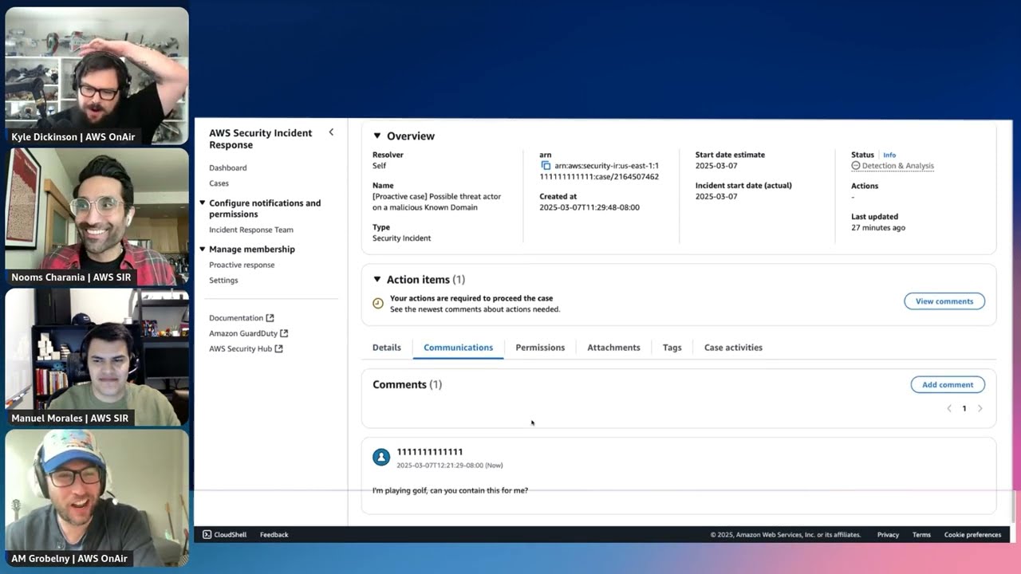Click the Created at timestamp value
The height and width of the screenshot is (574, 1021).
(589, 207)
